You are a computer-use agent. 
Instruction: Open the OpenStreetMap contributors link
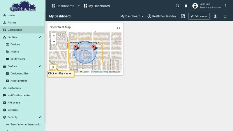pos(101,72)
